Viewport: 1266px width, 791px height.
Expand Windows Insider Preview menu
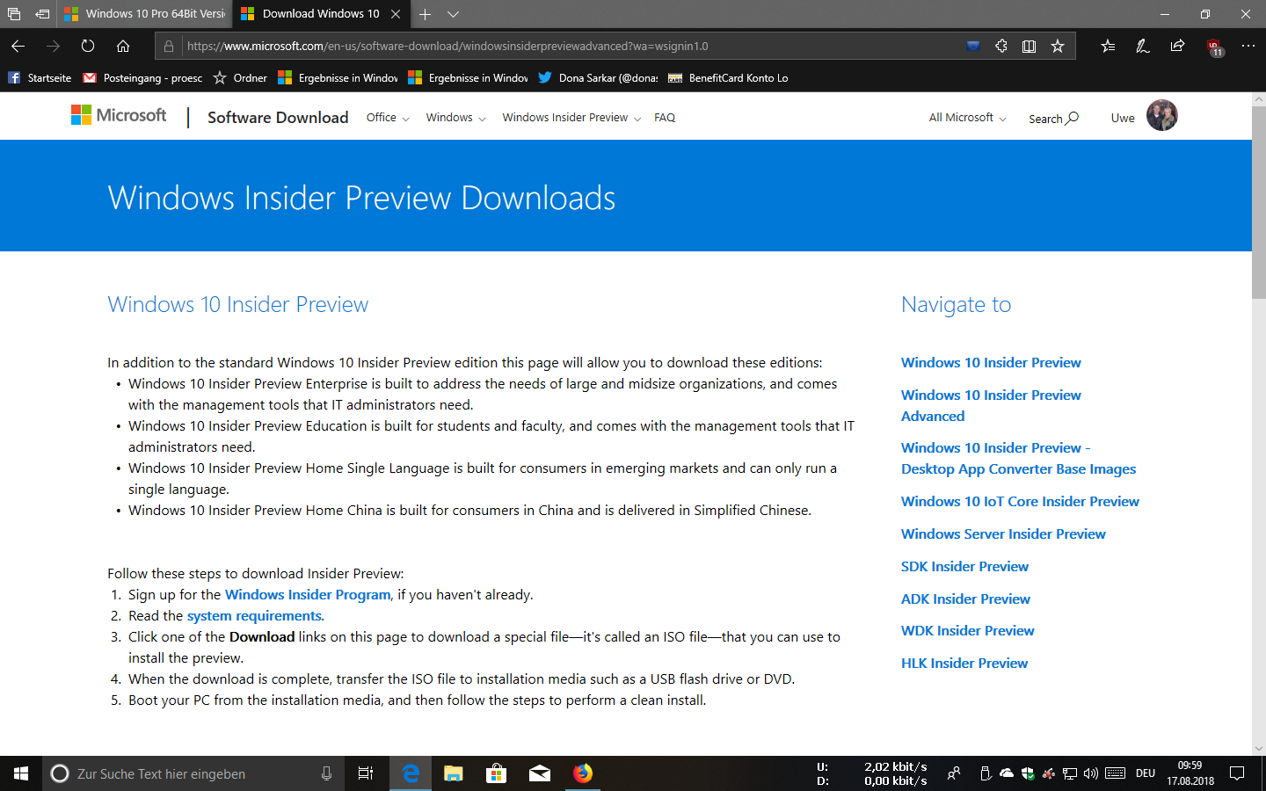click(x=571, y=117)
